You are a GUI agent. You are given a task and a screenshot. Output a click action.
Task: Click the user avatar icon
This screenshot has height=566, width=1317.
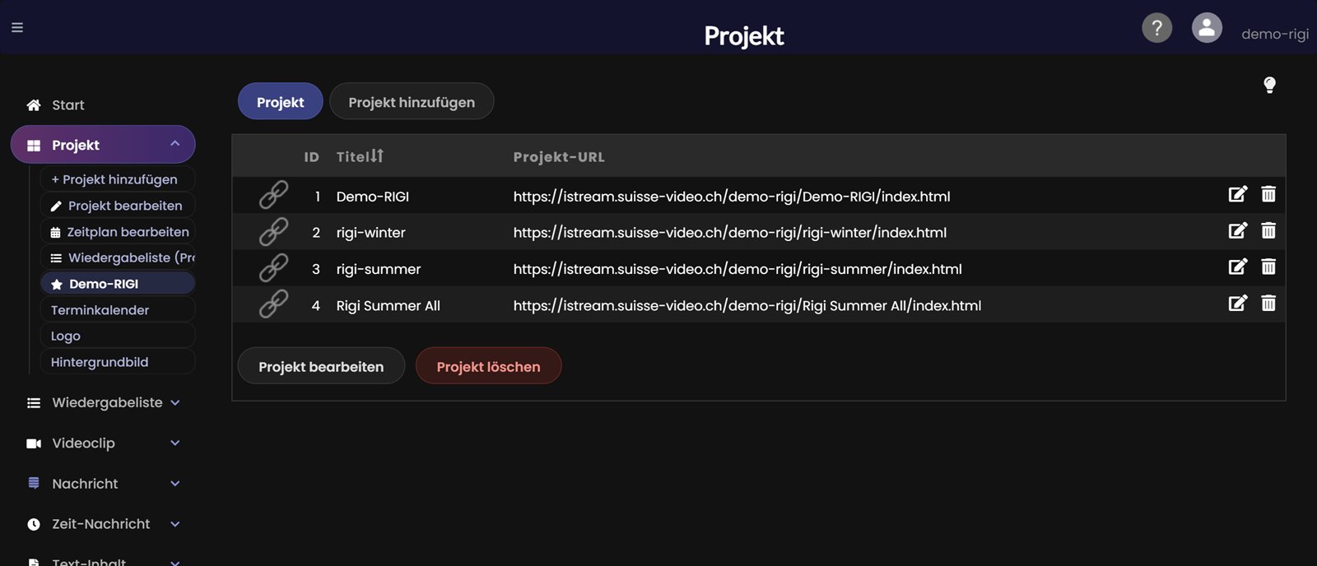1207,28
